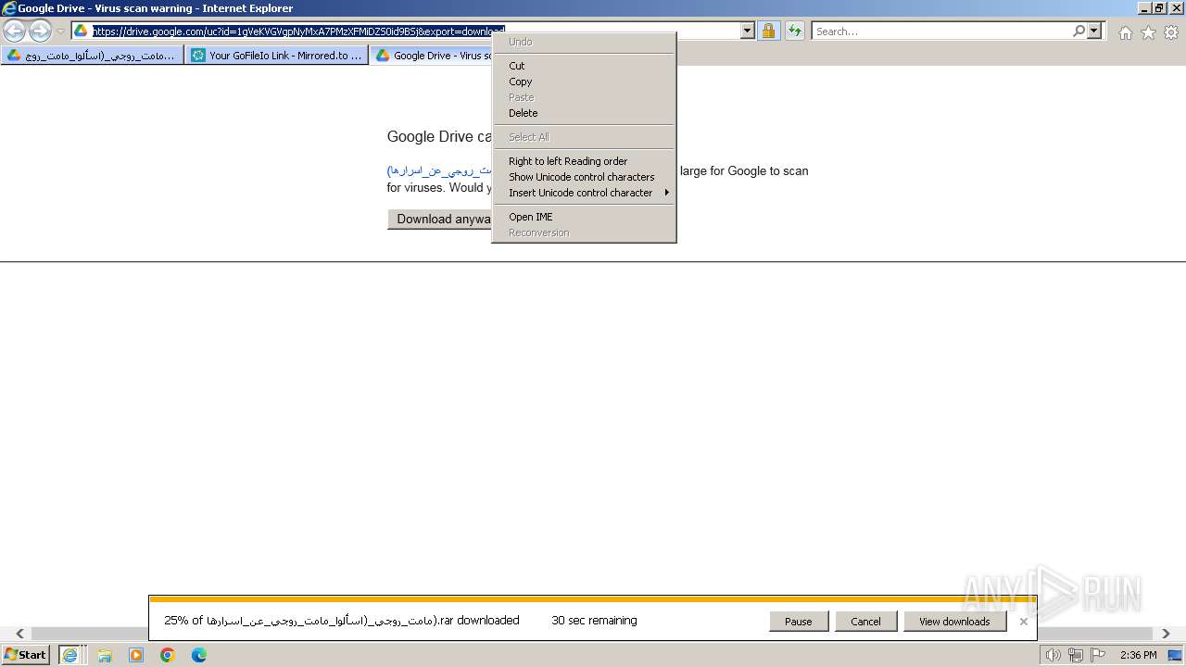
Task: Open the Arabic-named file link
Action: (439, 170)
